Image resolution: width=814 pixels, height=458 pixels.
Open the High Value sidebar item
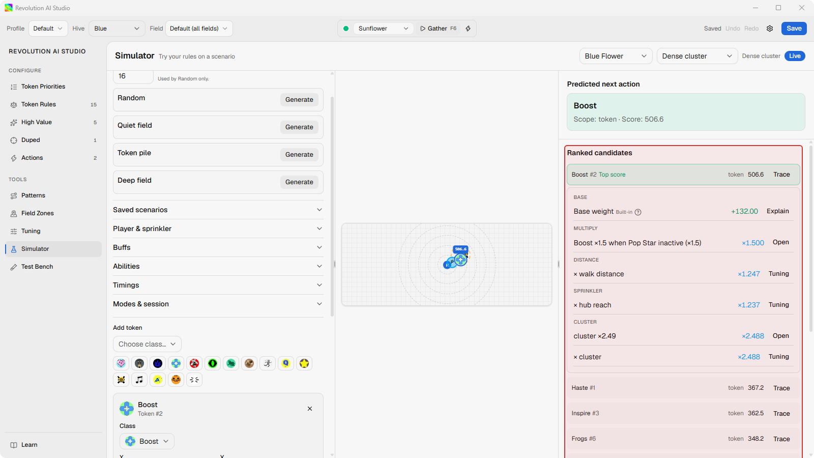(53, 122)
